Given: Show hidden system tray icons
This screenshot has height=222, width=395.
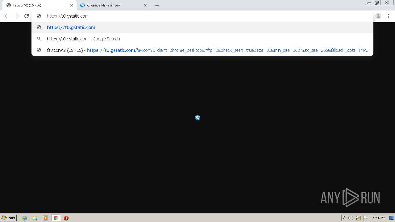Looking at the screenshot, I should point(344,218).
